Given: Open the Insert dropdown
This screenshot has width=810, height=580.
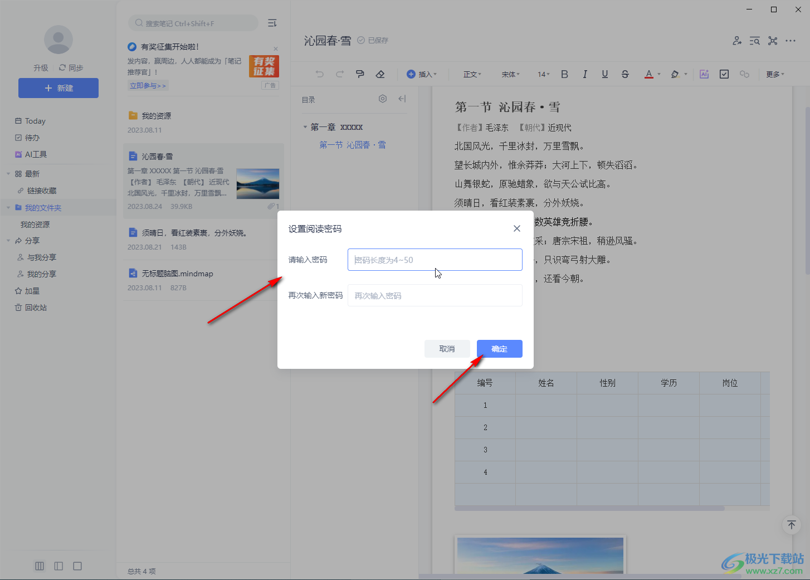Looking at the screenshot, I should tap(422, 74).
